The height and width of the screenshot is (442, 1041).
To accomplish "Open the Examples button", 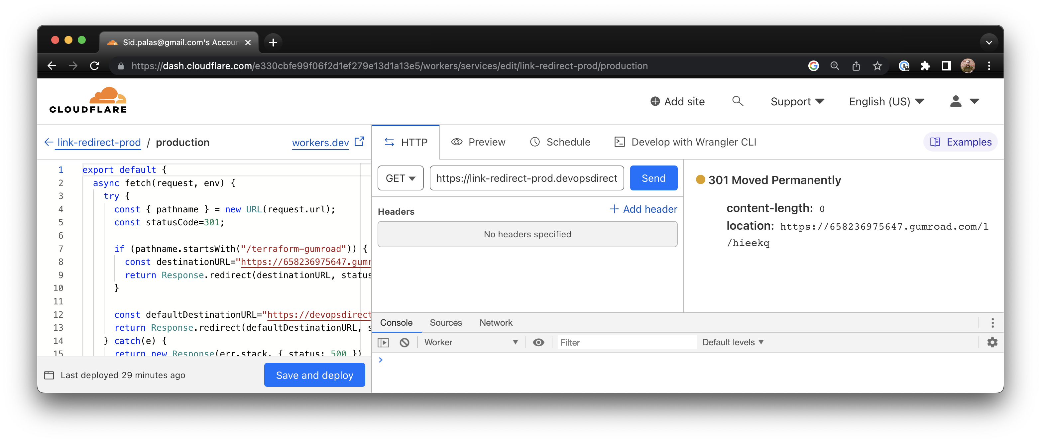I will point(961,142).
